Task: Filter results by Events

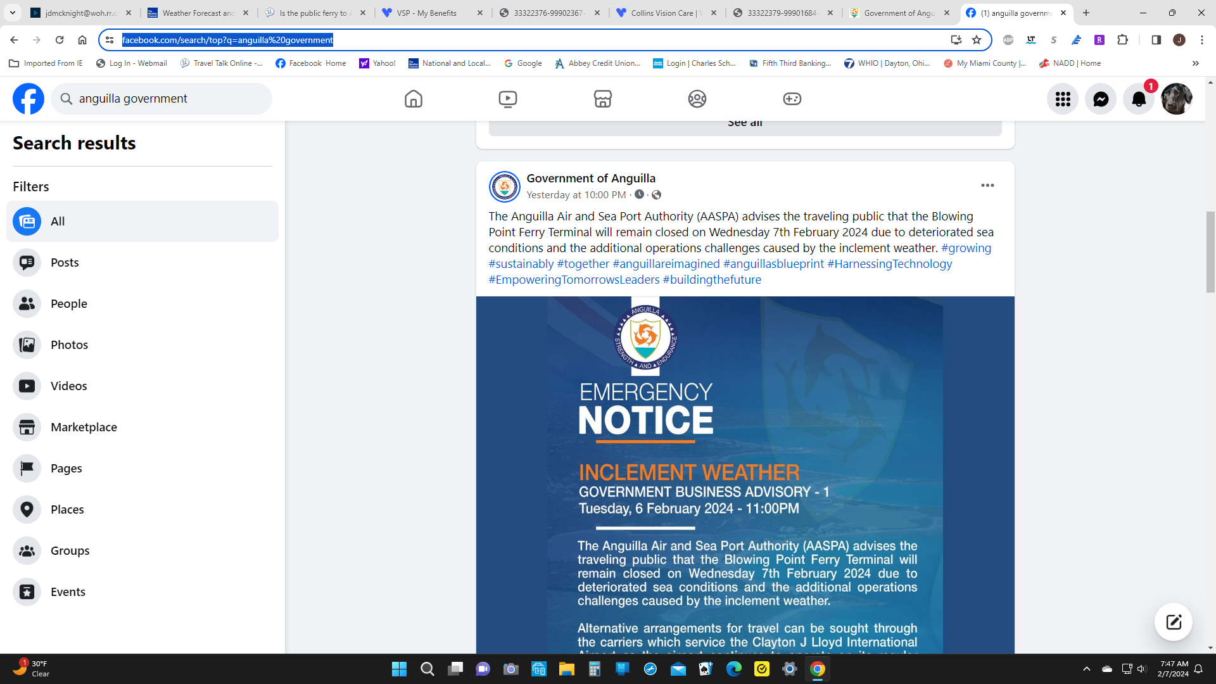Action: pyautogui.click(x=142, y=592)
